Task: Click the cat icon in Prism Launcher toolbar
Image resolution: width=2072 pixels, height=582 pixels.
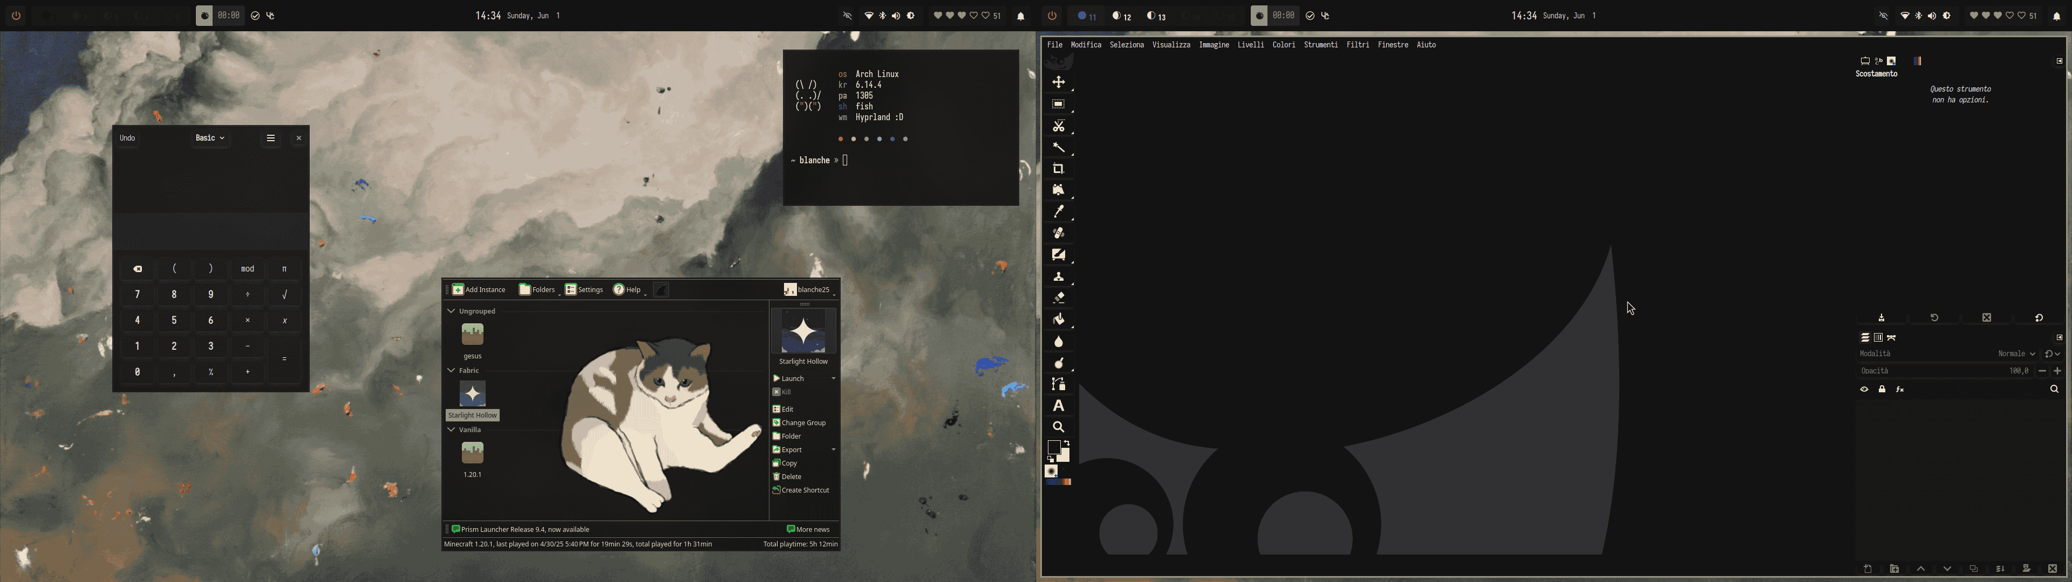Action: click(x=661, y=290)
